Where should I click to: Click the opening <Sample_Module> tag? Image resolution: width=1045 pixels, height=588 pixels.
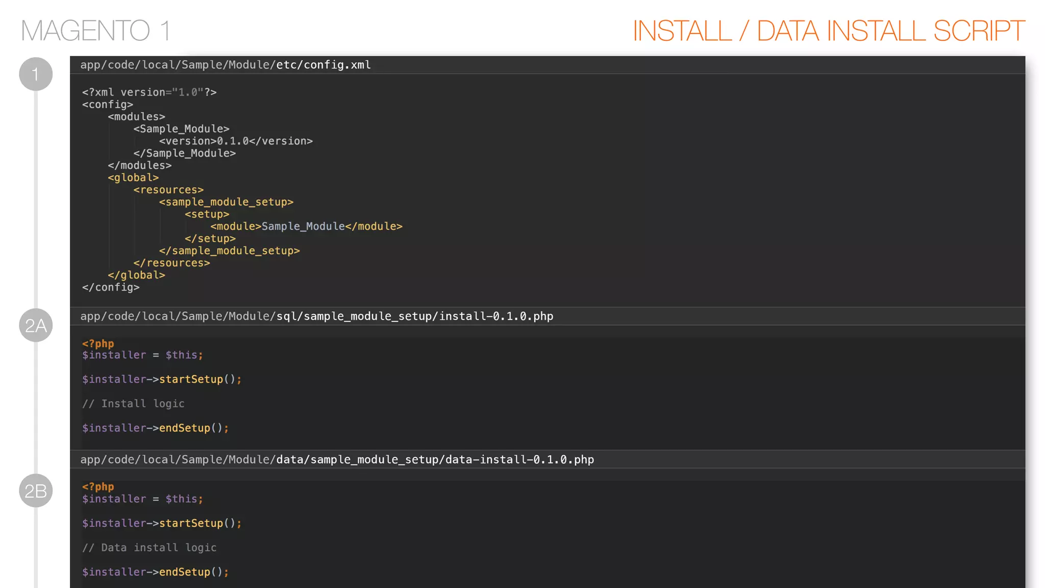pos(182,129)
